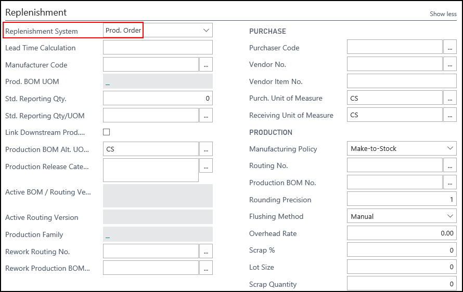This screenshot has width=463, height=292.
Task: Click the Lot Size input field
Action: [402, 267]
